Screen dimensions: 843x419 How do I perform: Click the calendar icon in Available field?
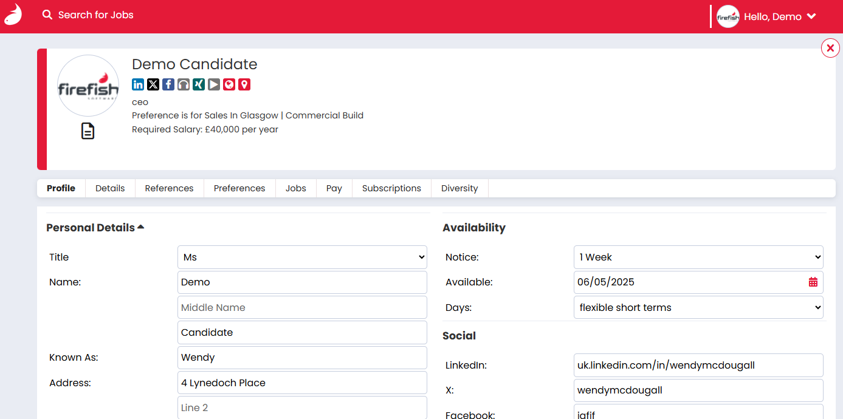pyautogui.click(x=813, y=282)
